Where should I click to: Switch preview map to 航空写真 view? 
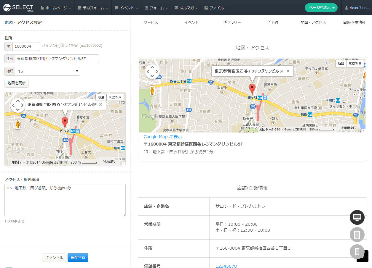355,64
